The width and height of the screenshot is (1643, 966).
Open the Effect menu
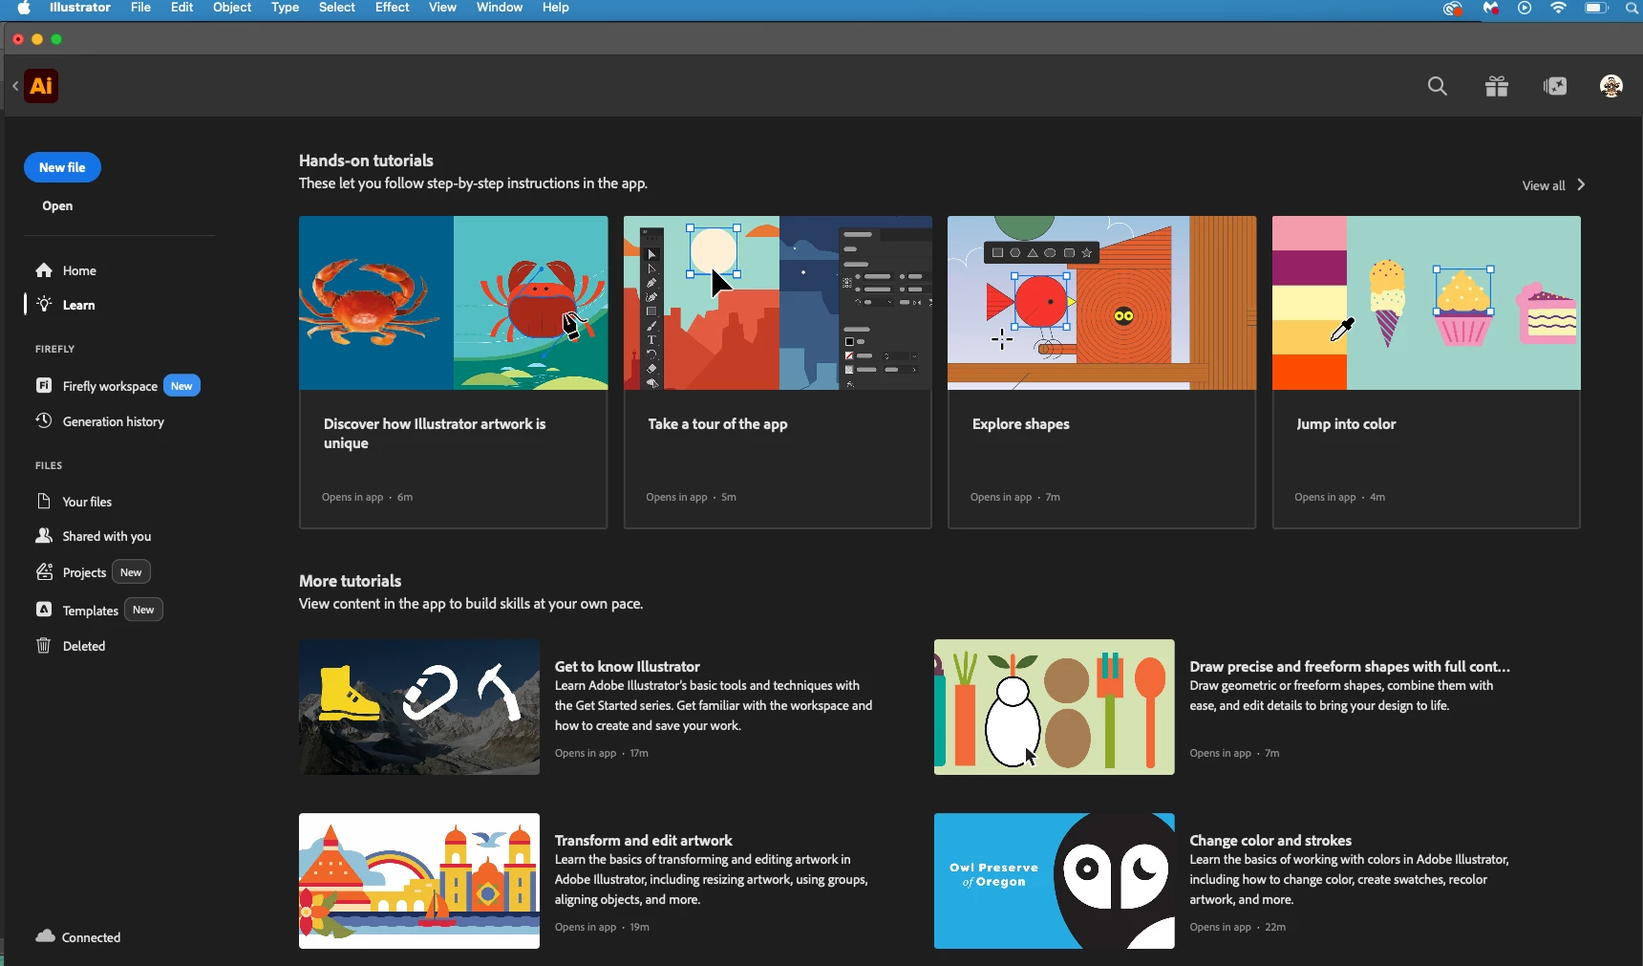pos(393,8)
